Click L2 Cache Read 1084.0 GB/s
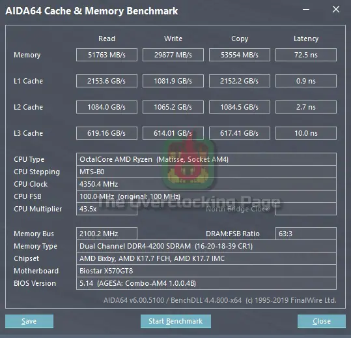Viewport: 351px width, 338px height. (x=107, y=107)
